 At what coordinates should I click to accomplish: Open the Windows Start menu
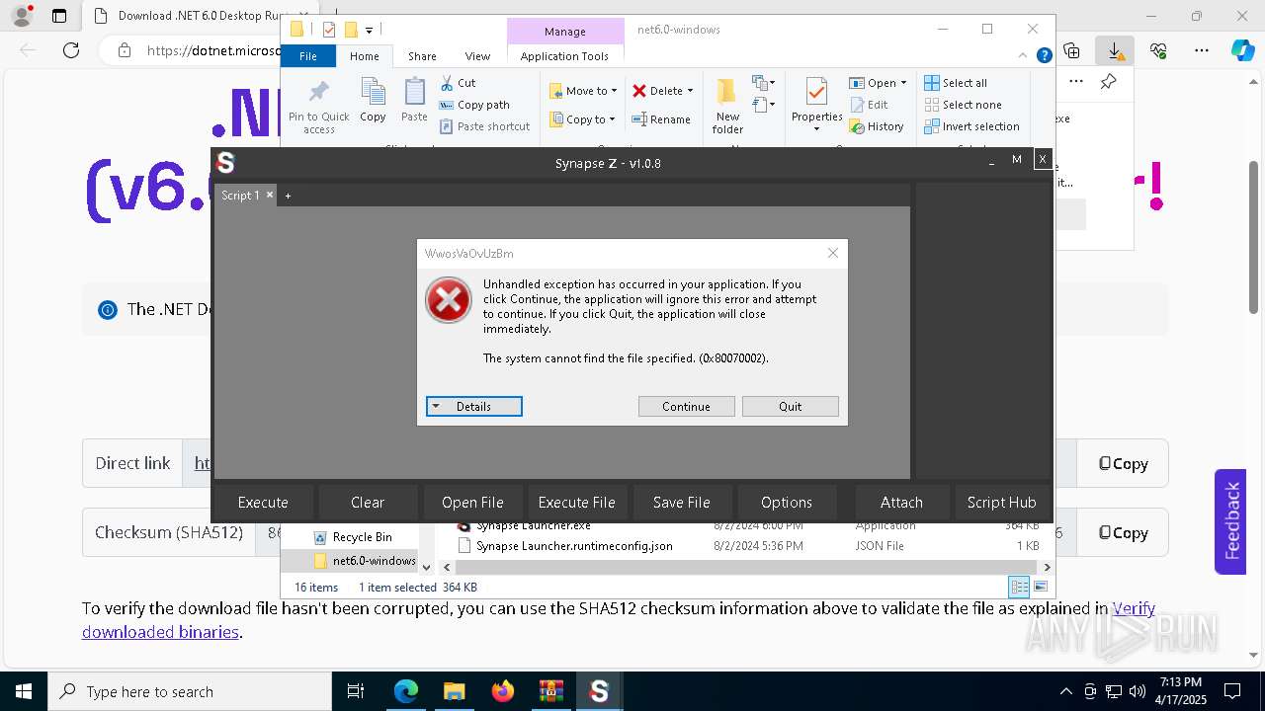point(23,691)
